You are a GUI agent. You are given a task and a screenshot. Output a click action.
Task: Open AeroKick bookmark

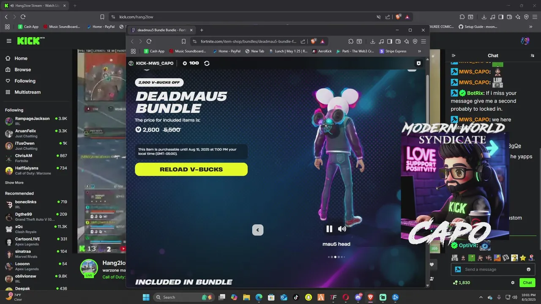[322, 51]
